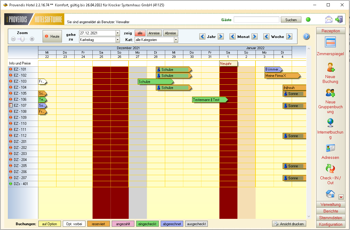Screen dimensions: 350x230
Task: Click the Ansicht drucken button
Action: 289,224
